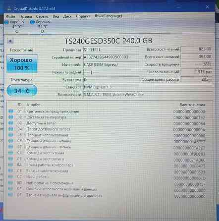The height and width of the screenshot is (221, 219).
Task: Open the Диск menu
Action: 67,16
